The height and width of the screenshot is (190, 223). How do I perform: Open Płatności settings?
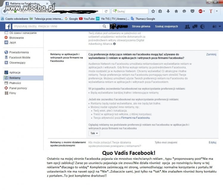coord(13,83)
